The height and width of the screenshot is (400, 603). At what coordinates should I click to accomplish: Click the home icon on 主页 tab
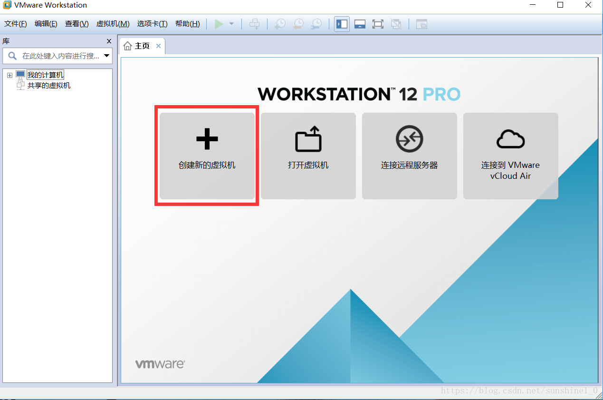tap(128, 46)
